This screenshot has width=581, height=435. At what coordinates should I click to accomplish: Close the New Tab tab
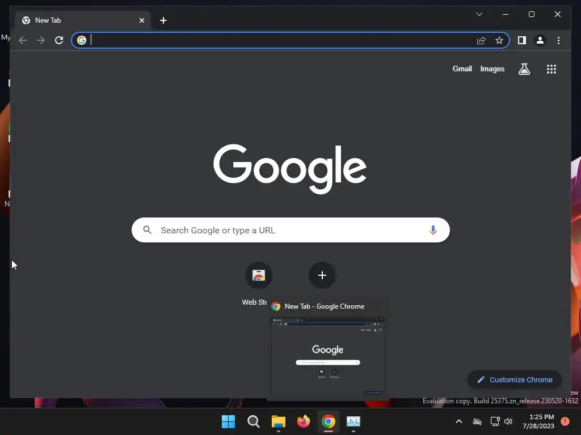click(x=141, y=20)
